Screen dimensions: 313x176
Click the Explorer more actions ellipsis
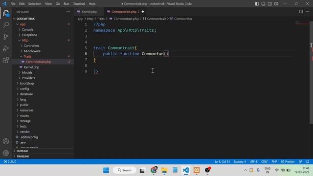68,12
